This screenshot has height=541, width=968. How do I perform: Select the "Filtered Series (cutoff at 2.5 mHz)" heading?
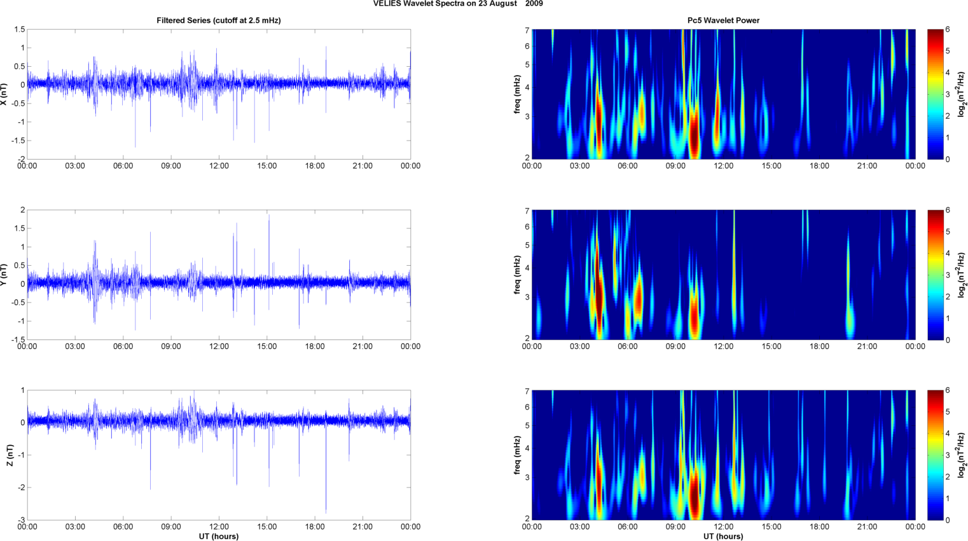click(x=219, y=20)
